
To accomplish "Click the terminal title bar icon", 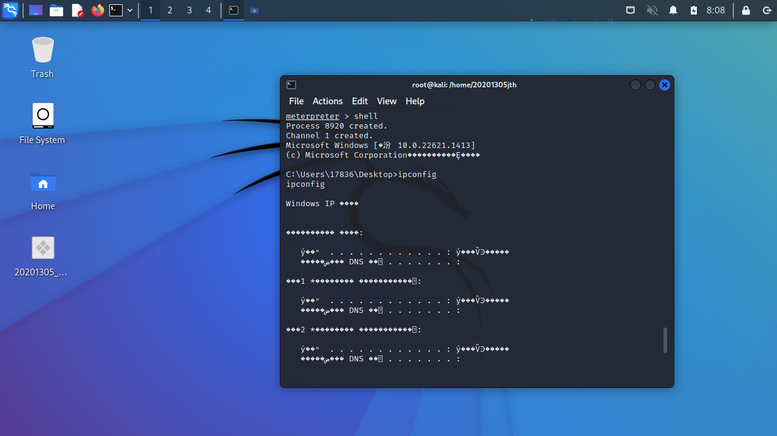I will (291, 85).
